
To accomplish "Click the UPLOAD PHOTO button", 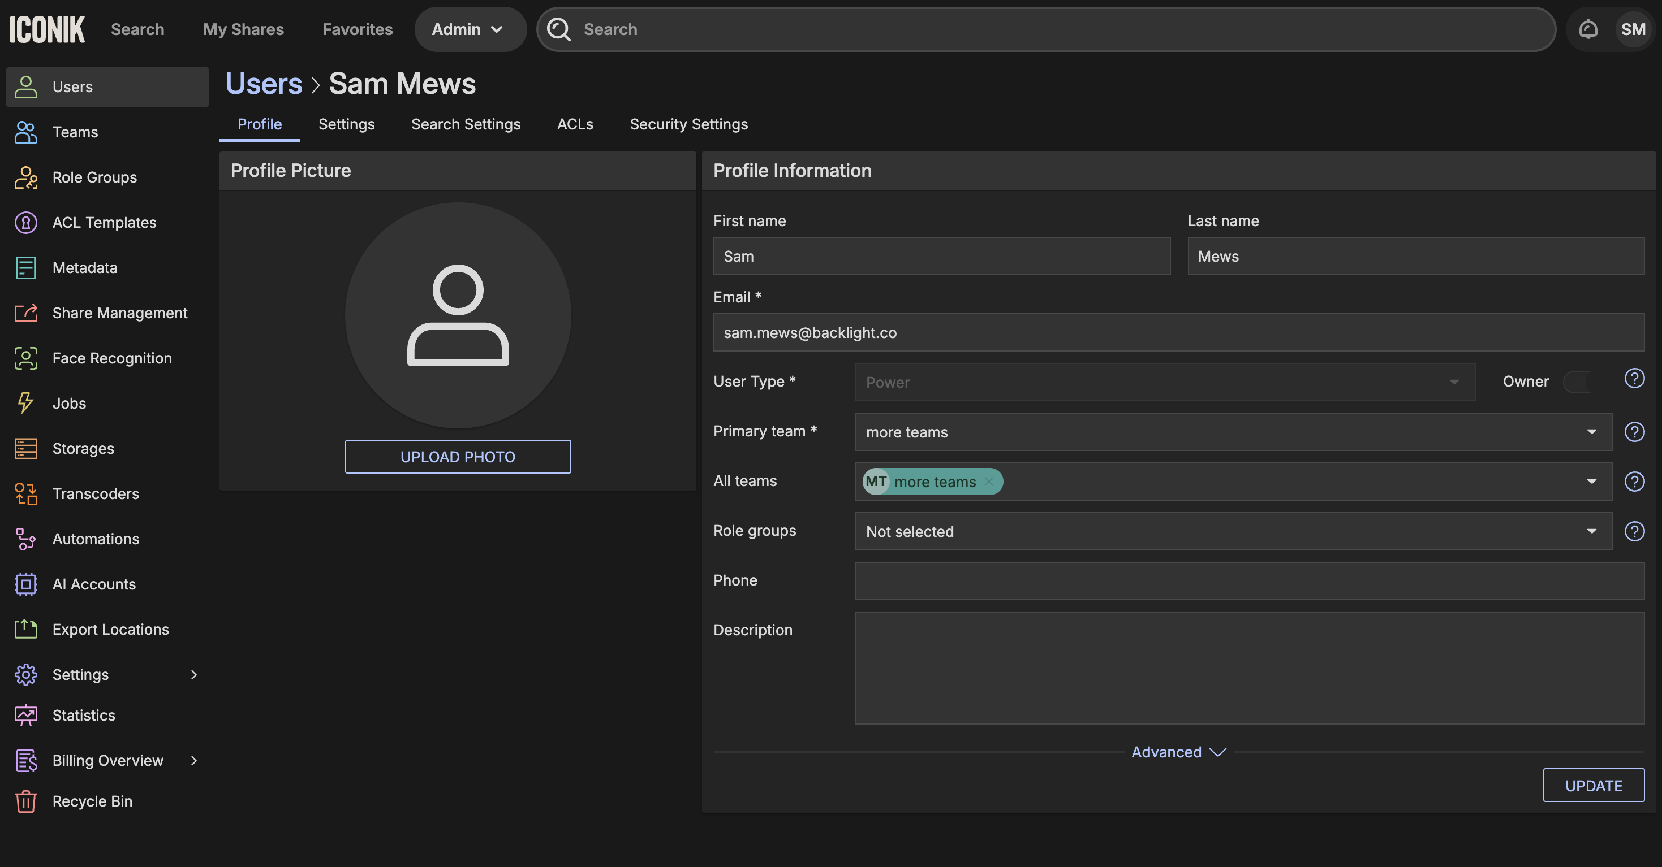I will pyautogui.click(x=458, y=457).
